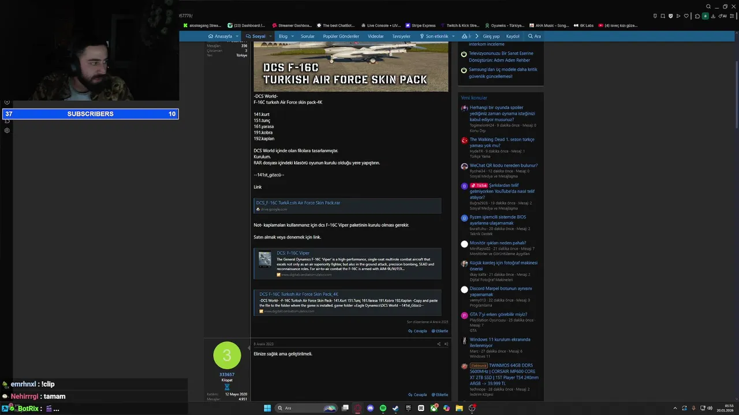Screen dimensions: 739x415
Task: Open Son etkinlik menu
Action: click(434, 36)
